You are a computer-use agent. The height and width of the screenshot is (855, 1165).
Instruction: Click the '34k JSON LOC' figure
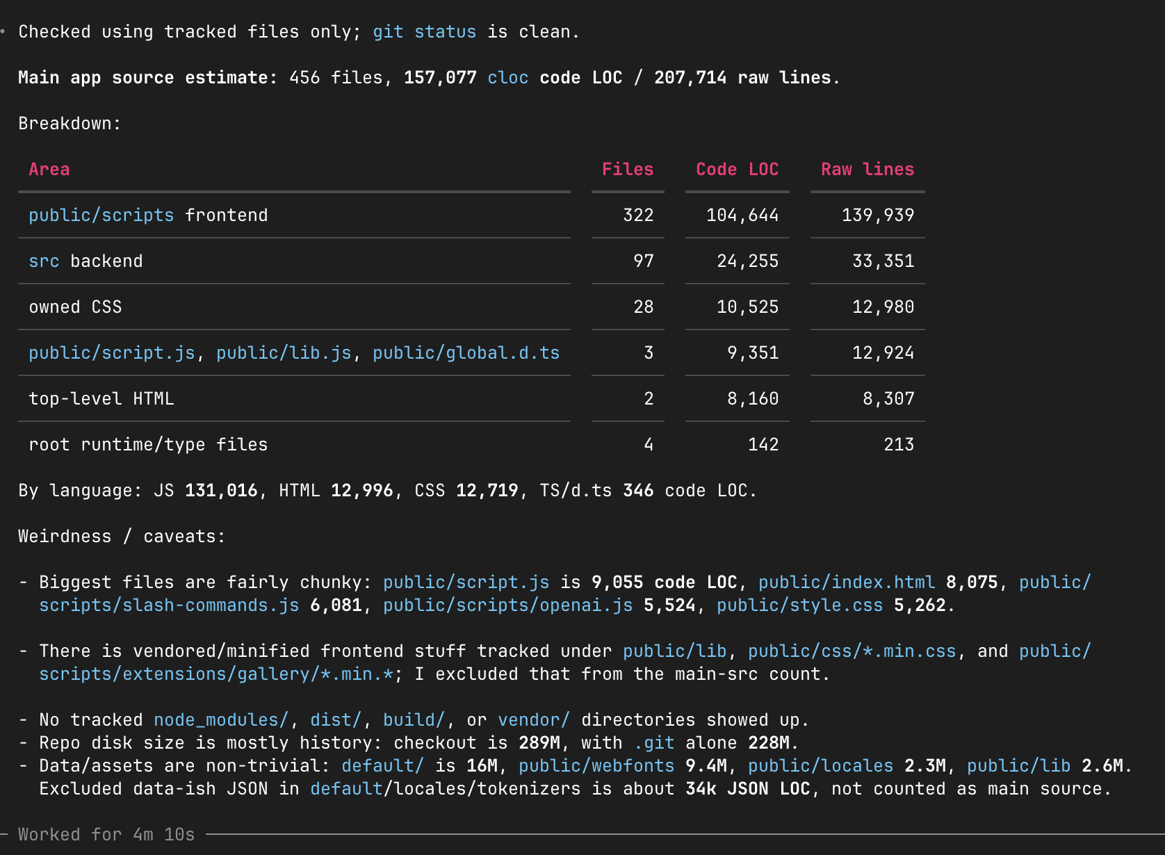click(x=748, y=789)
